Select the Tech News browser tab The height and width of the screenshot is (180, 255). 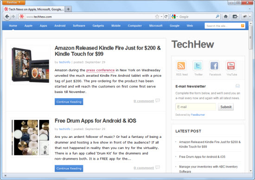click(x=34, y=9)
